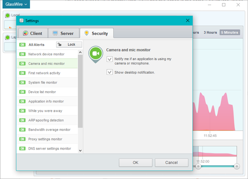Toggle Proxy settings monitor ON switch
Screen dimensions: 248x179
pos(22,139)
